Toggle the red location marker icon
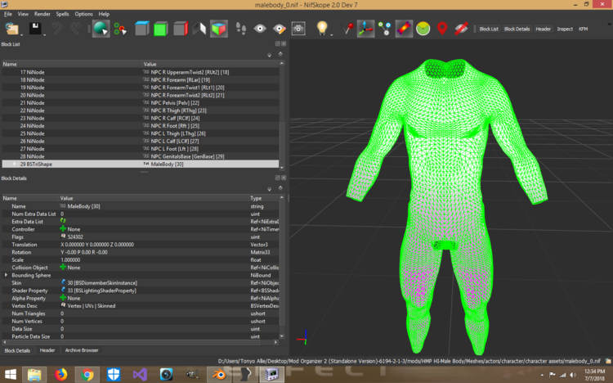613x383 pixels. (442, 29)
